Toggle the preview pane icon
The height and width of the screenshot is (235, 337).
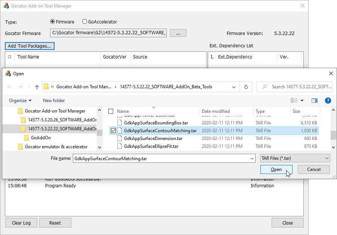point(315,101)
